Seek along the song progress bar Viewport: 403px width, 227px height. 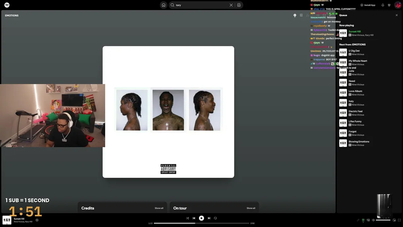[x=201, y=223]
